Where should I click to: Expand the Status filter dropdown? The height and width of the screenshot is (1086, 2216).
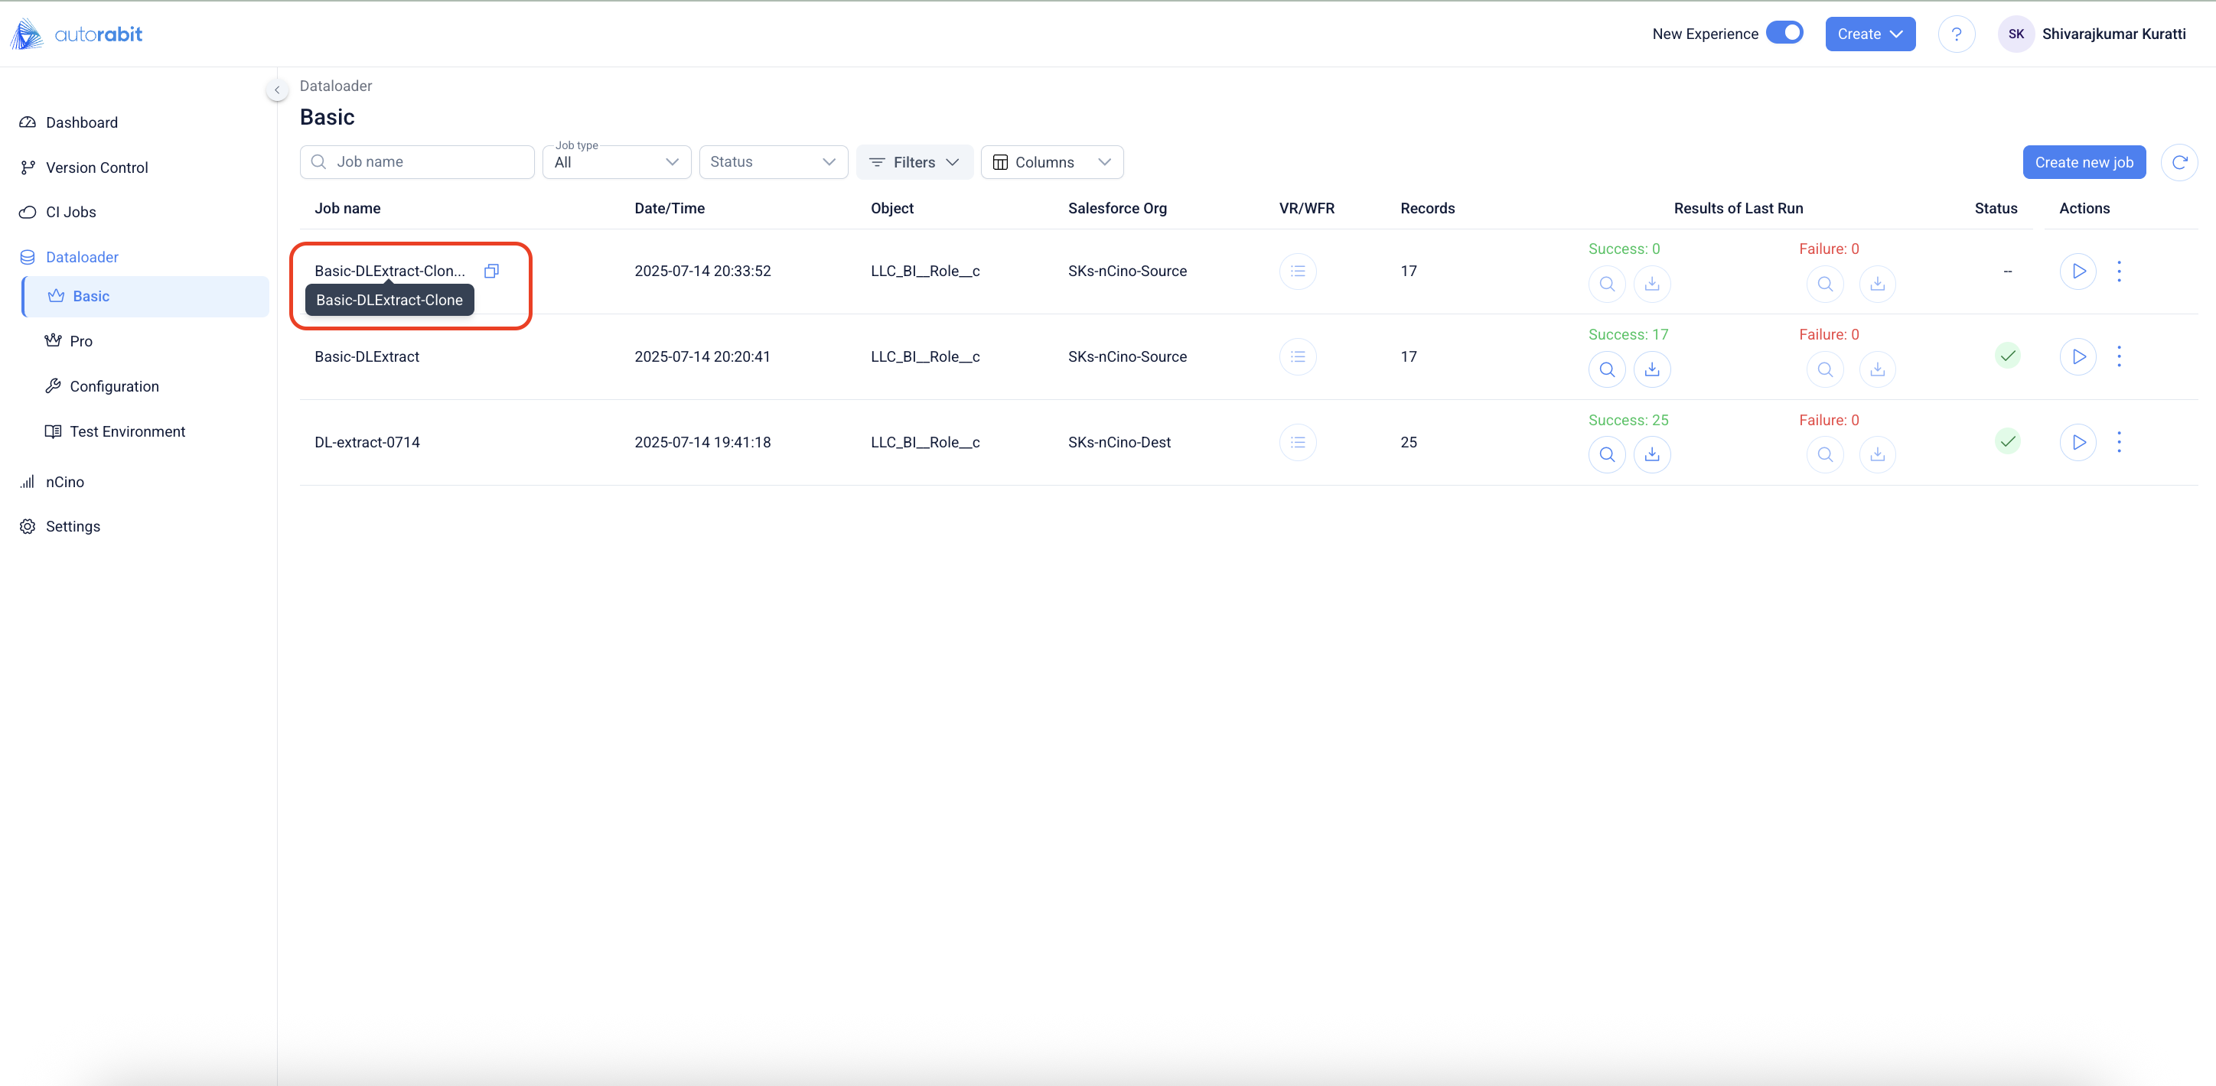[773, 162]
